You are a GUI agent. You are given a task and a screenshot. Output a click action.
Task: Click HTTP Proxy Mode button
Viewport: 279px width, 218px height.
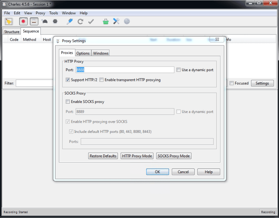137,156
